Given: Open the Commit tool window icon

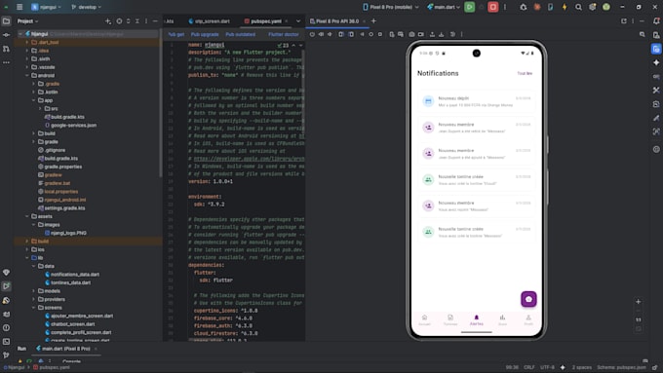Looking at the screenshot, I should click(6, 35).
